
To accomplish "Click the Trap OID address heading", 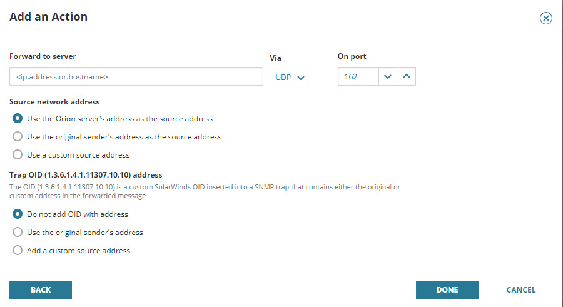I will 86,175.
